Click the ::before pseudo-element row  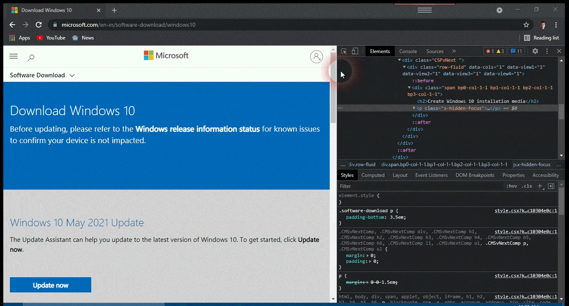click(423, 81)
